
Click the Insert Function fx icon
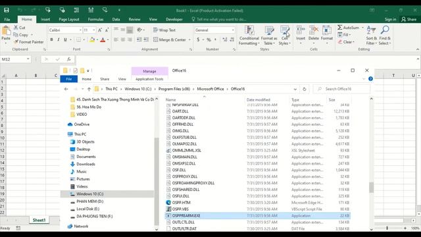(69, 59)
